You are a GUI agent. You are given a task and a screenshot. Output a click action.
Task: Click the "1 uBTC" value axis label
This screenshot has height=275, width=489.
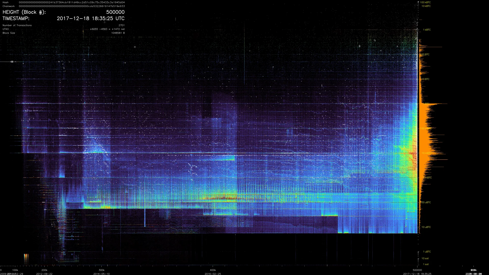pyautogui.click(x=427, y=252)
